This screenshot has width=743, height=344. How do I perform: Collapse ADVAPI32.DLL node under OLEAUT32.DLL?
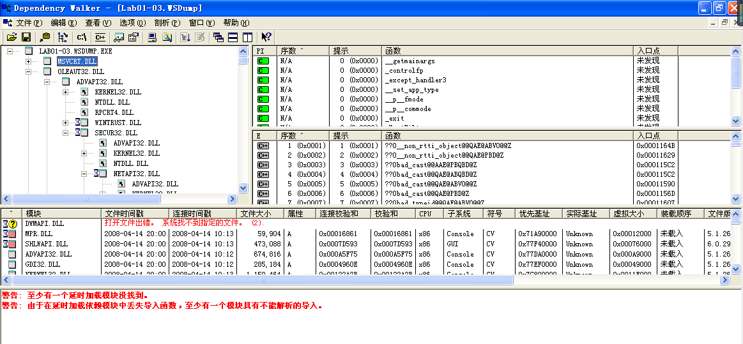coord(47,82)
